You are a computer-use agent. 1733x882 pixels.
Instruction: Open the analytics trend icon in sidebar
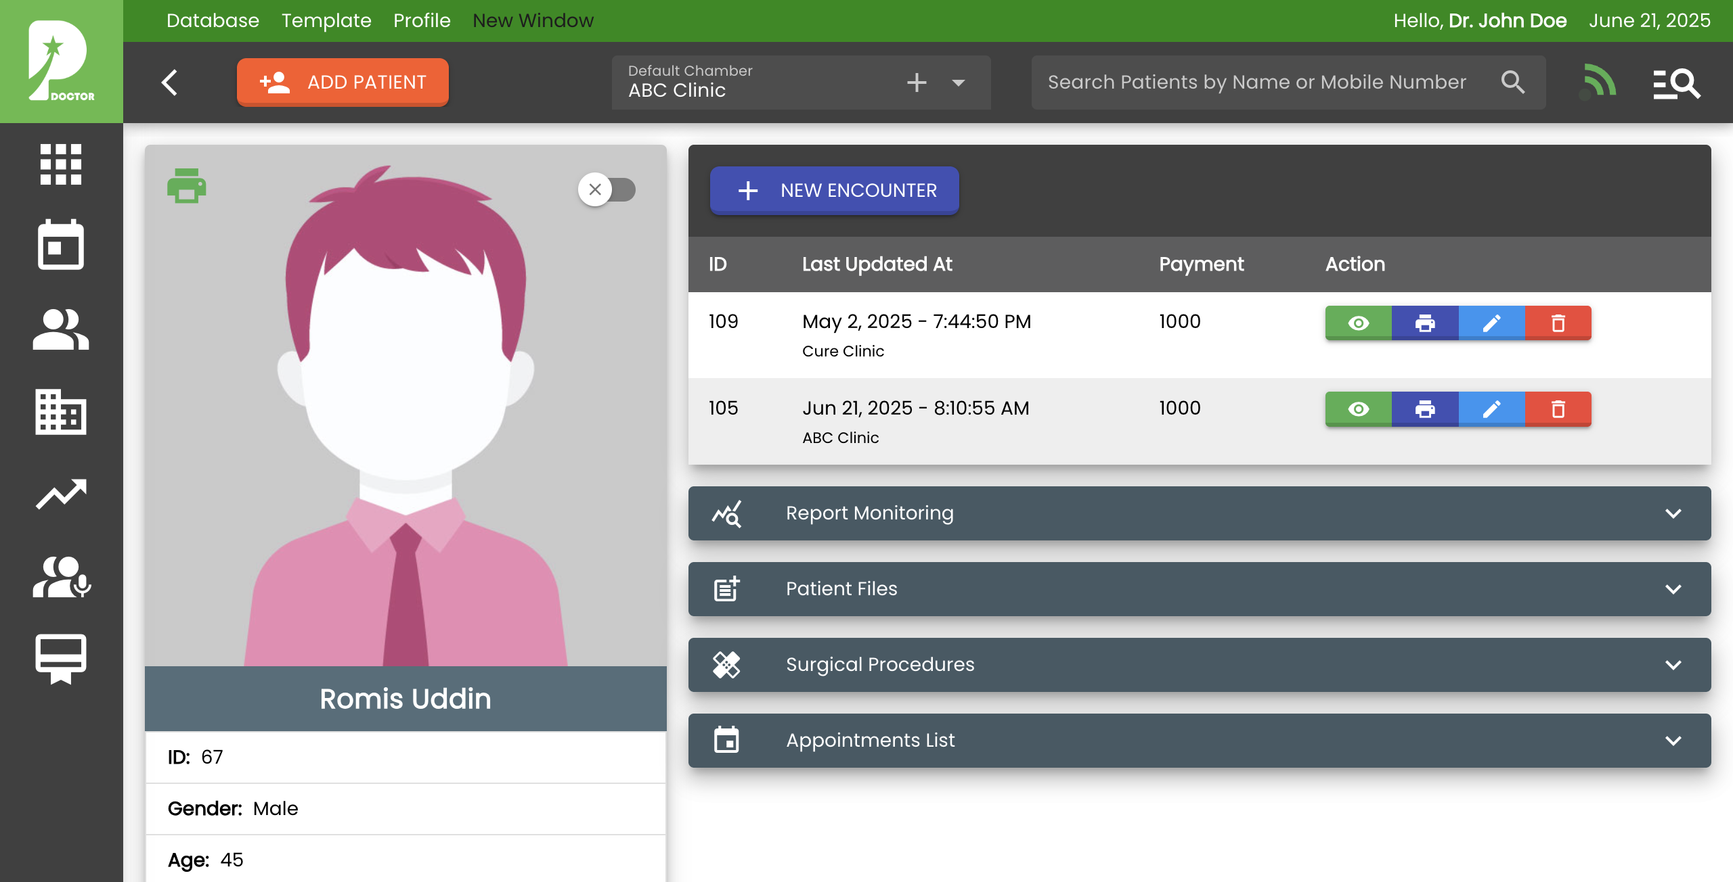61,494
